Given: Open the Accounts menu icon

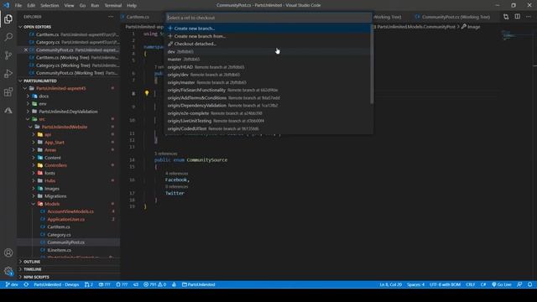Looking at the screenshot, I should [8, 253].
